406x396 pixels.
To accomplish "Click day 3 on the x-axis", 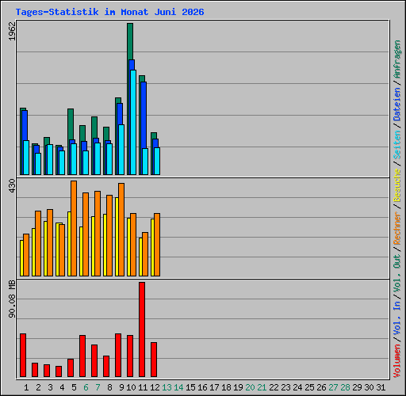I will point(50,387).
